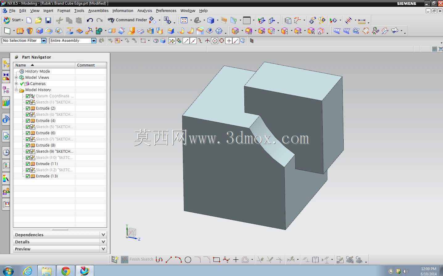Open the Command Finder binoculars
443x276 pixels.
(x=111, y=20)
